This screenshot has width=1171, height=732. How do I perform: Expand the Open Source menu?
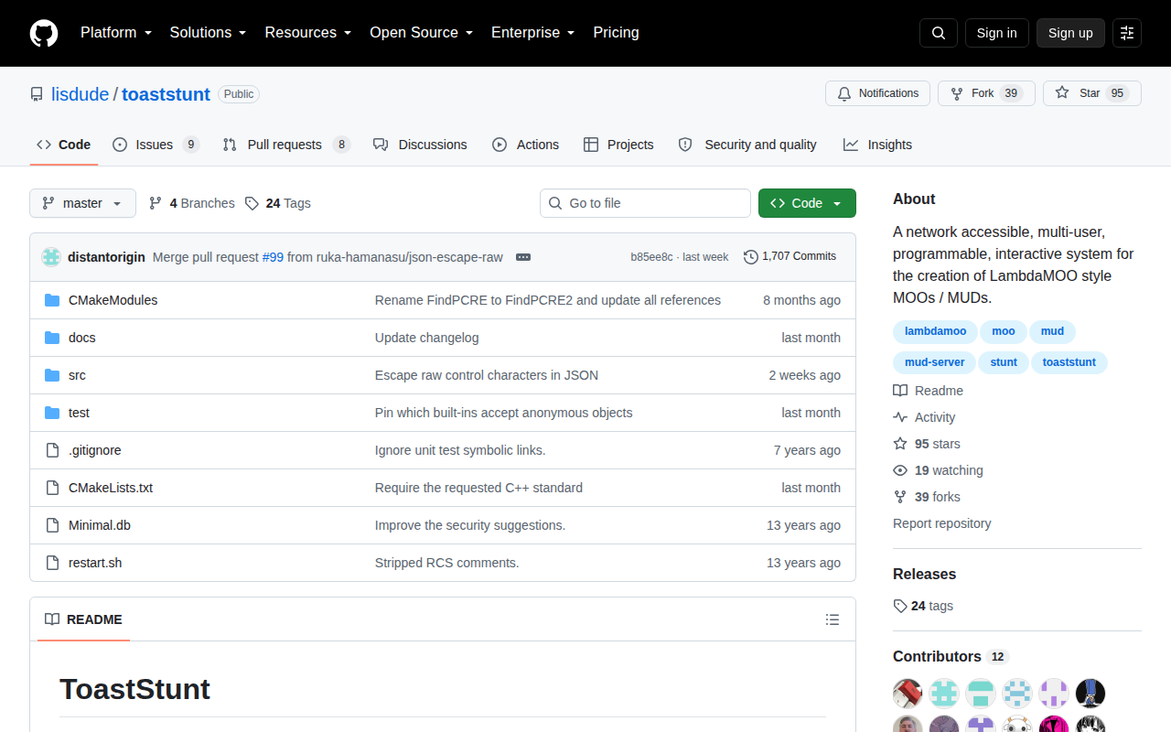coord(421,33)
